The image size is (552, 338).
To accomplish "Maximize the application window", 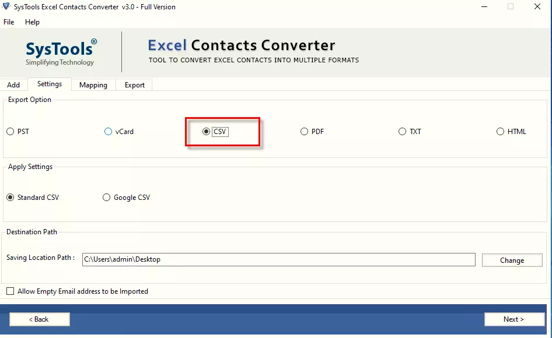I will (511, 6).
